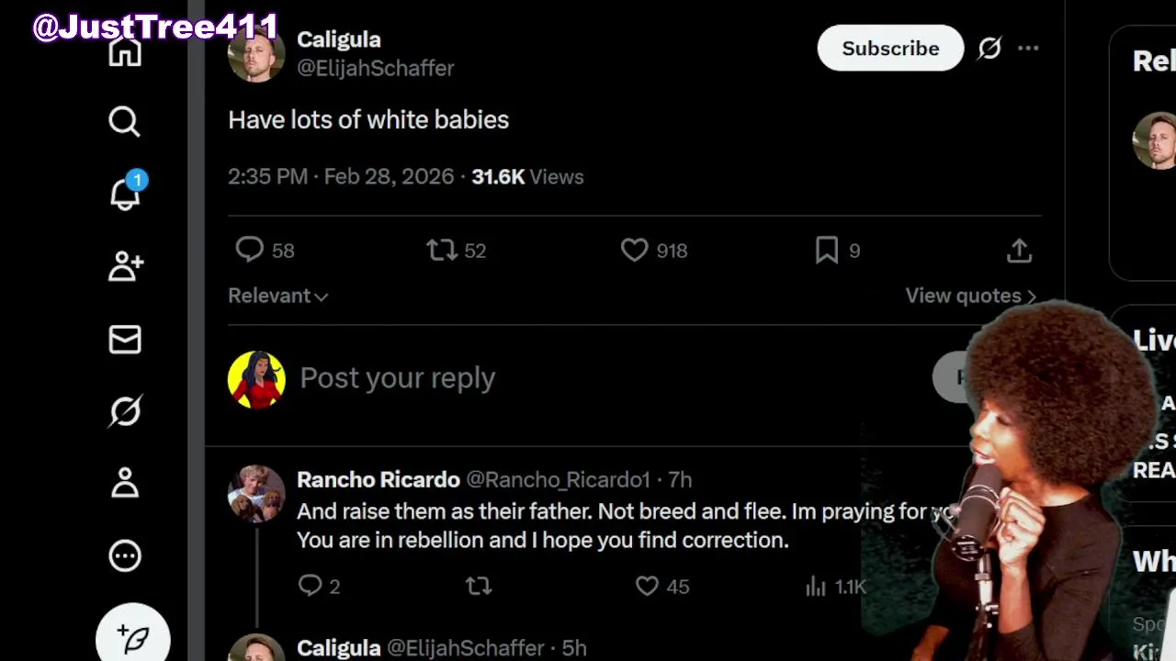Open the @Rancho_Ricardo1 profile link
Screen dimensions: 1176x661
coord(558,479)
